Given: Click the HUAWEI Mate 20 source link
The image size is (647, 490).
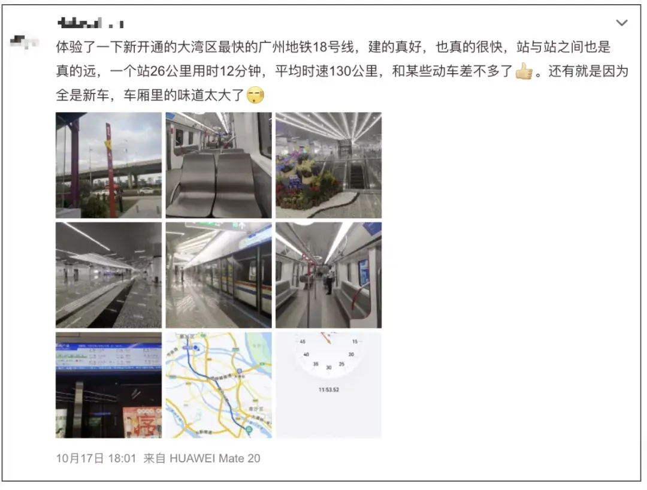Looking at the screenshot, I should 214,458.
